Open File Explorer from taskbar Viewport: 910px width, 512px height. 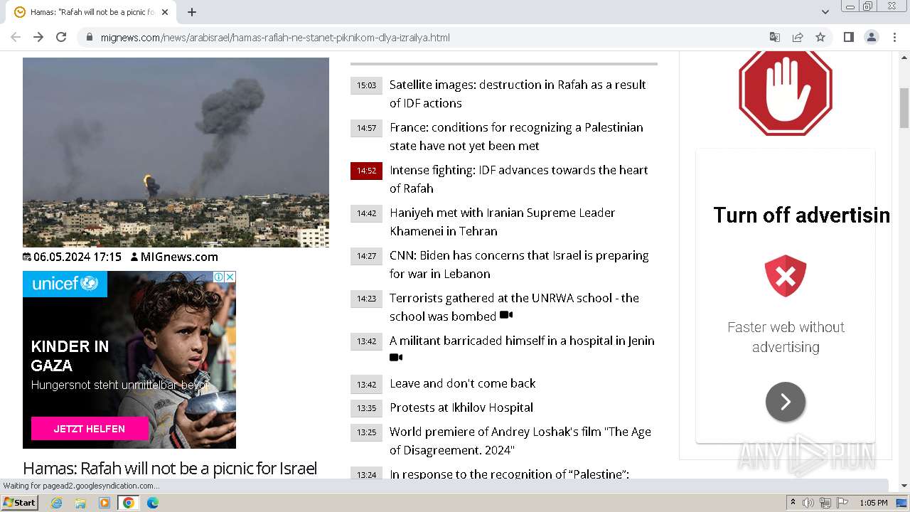(x=80, y=503)
